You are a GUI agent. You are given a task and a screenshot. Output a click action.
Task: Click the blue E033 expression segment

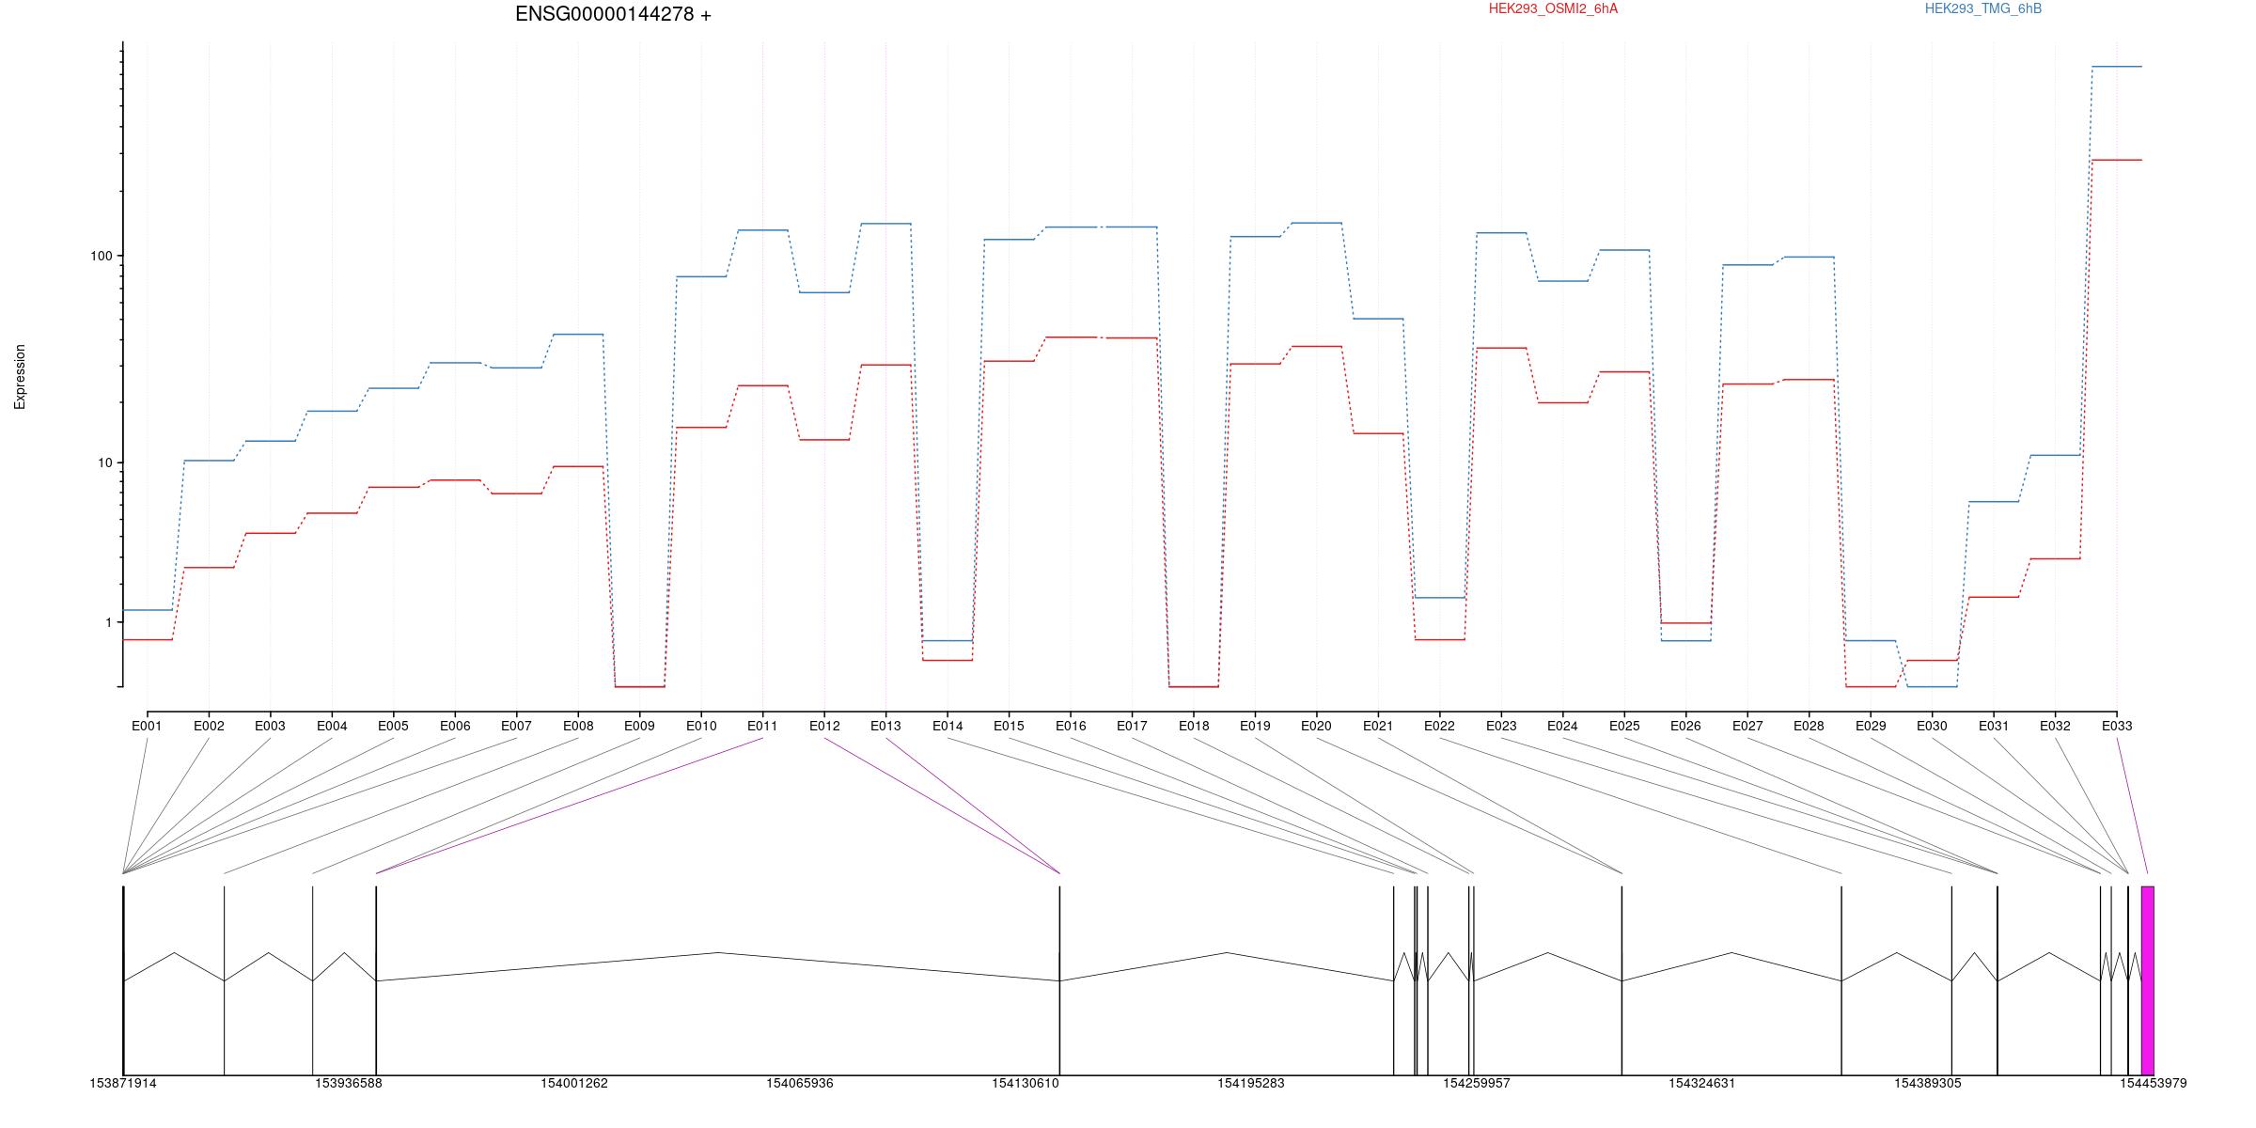click(x=2117, y=67)
